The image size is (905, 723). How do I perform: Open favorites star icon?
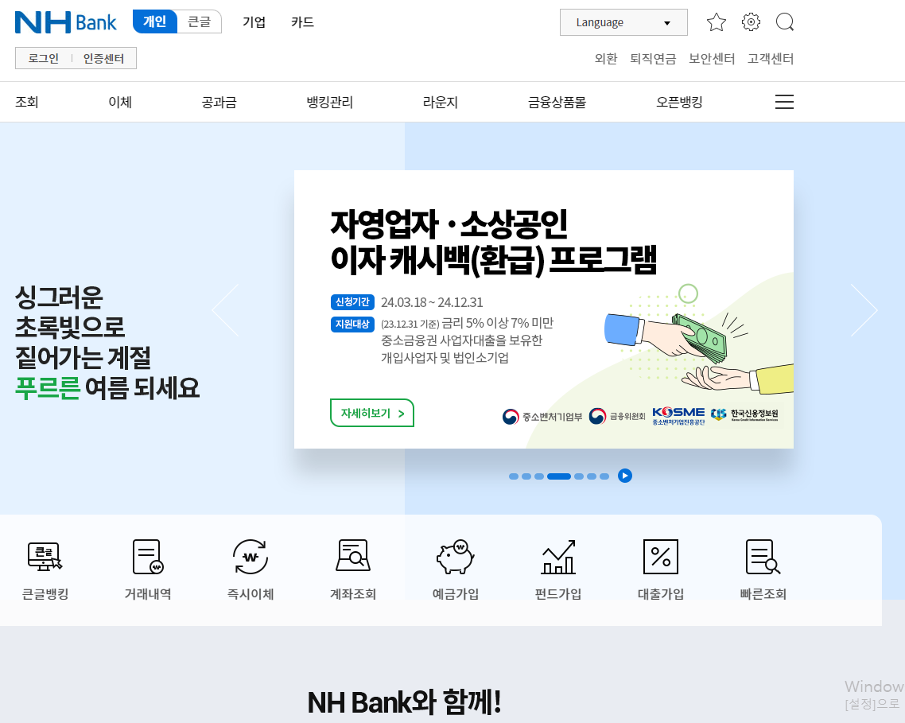(x=717, y=22)
